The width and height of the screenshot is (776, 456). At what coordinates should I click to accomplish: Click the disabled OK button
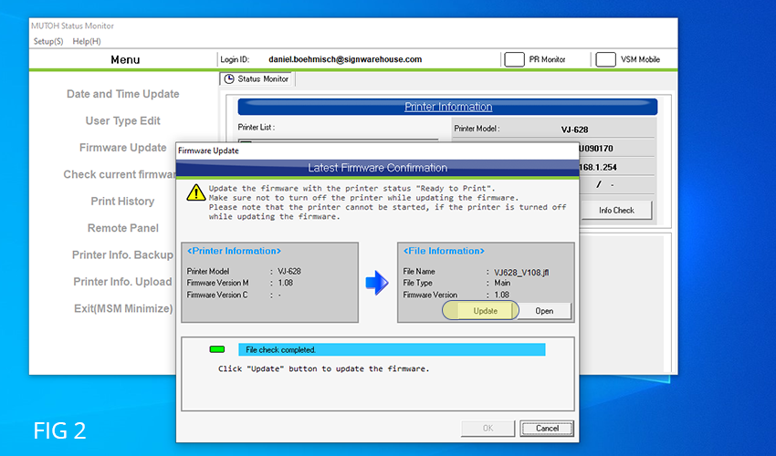pyautogui.click(x=488, y=429)
